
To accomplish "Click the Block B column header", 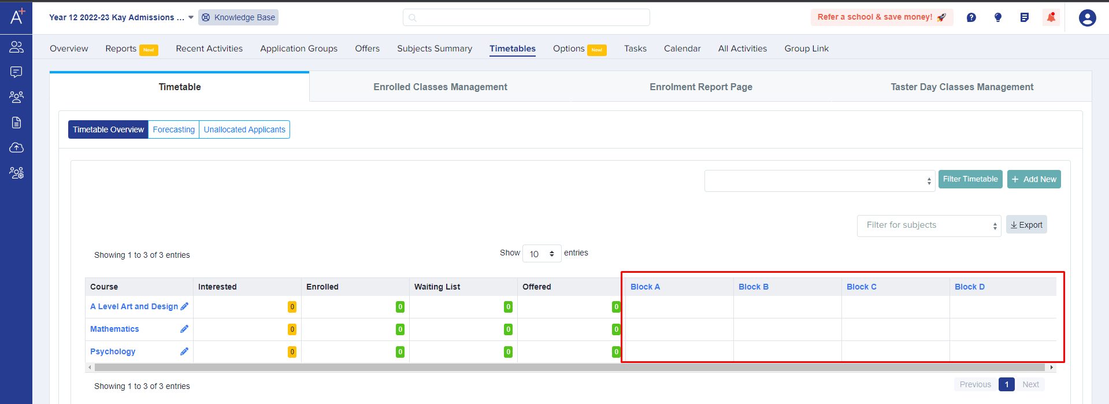I will (754, 287).
